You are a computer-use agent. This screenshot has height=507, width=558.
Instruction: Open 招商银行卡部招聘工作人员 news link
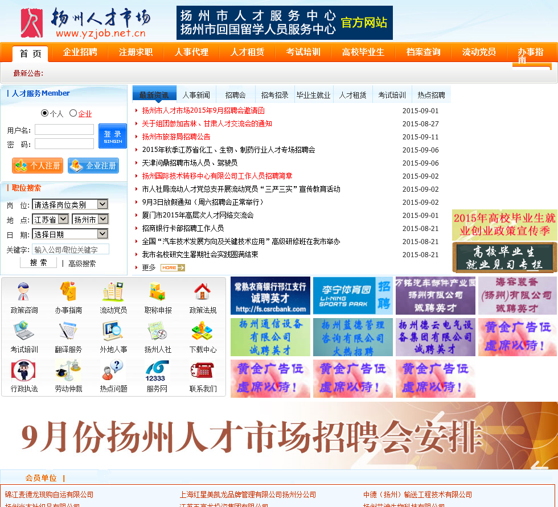pyautogui.click(x=183, y=228)
